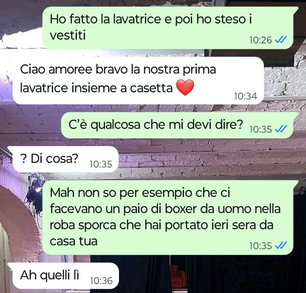Tap the 10:34 timestamp
The width and height of the screenshot is (306, 293).
coord(246,96)
